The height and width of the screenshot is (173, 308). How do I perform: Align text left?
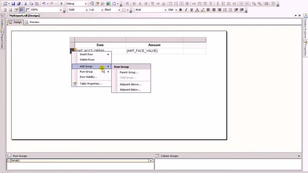(208, 10)
